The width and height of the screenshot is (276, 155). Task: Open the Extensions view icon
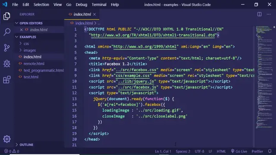coord(7,79)
